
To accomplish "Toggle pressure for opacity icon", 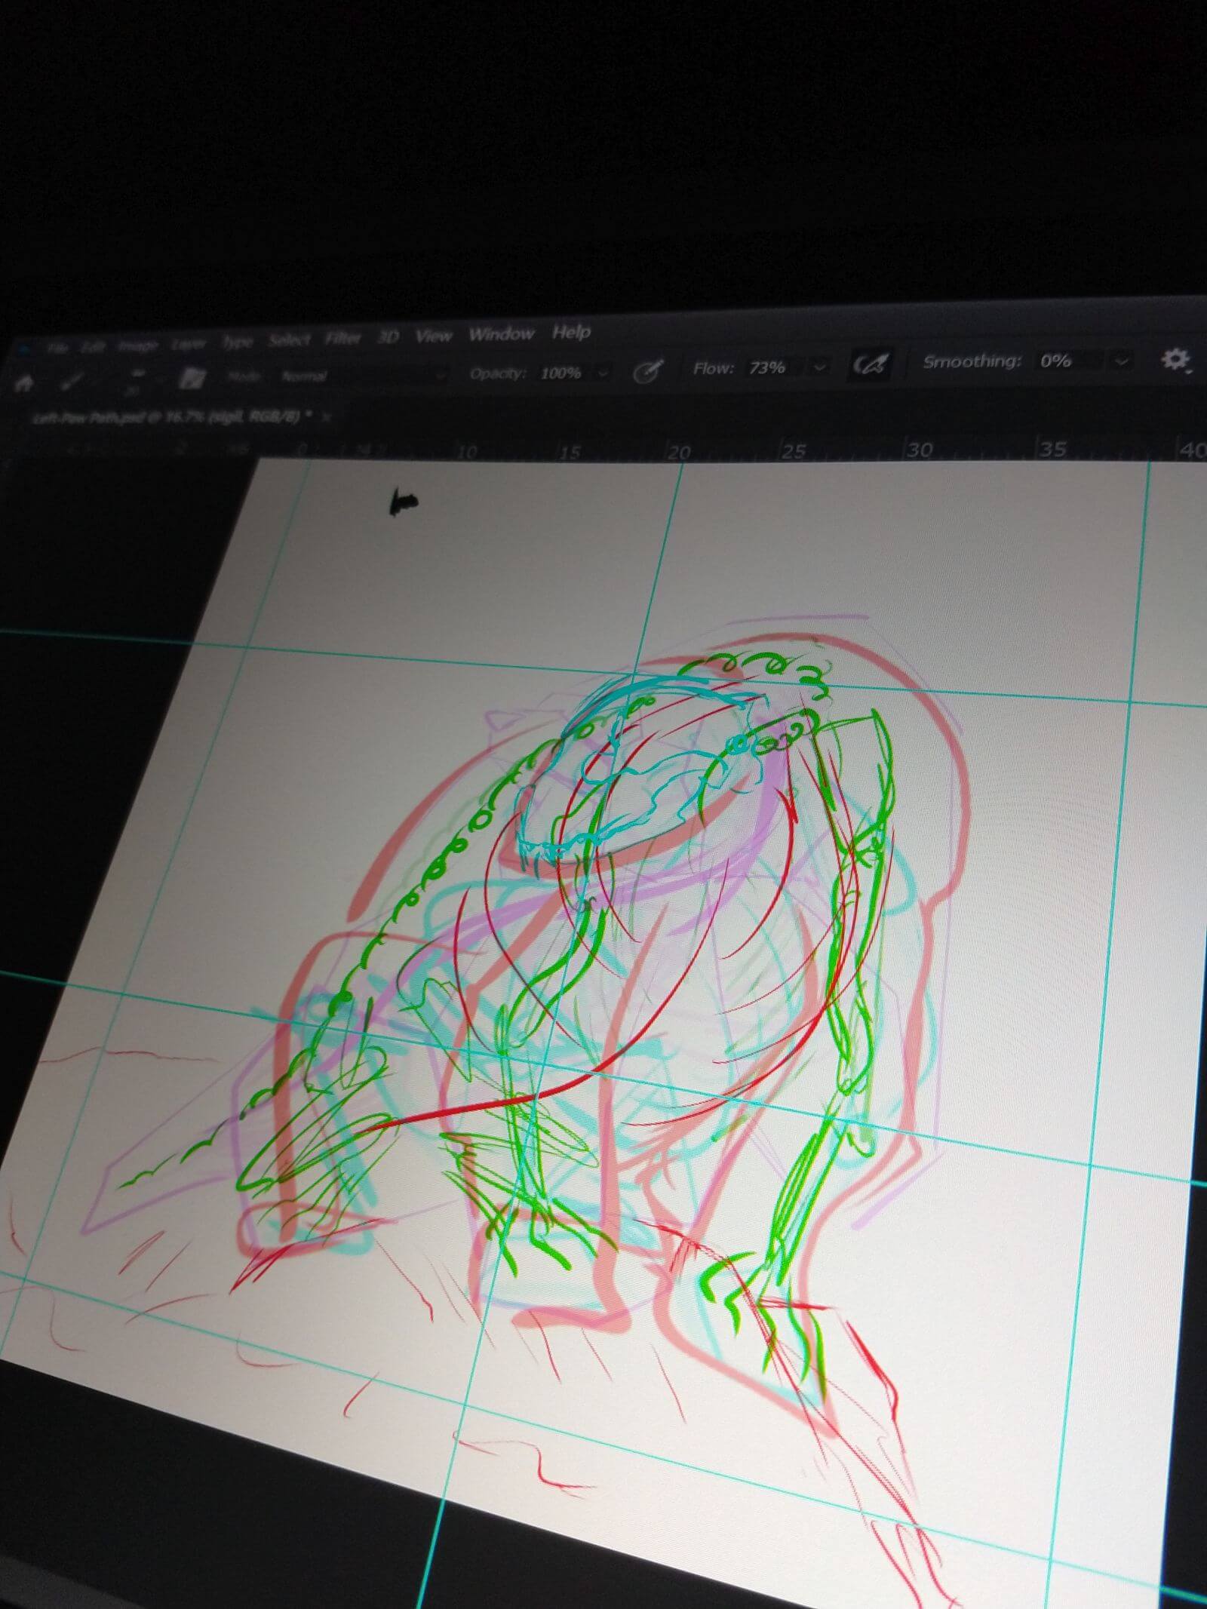I will (647, 370).
